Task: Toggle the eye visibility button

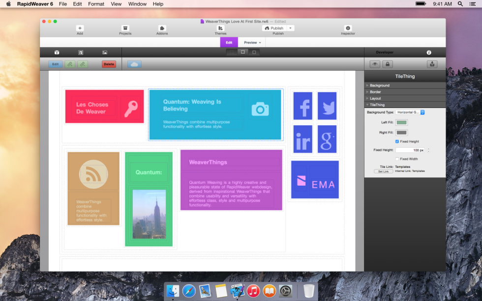Action: click(x=375, y=64)
